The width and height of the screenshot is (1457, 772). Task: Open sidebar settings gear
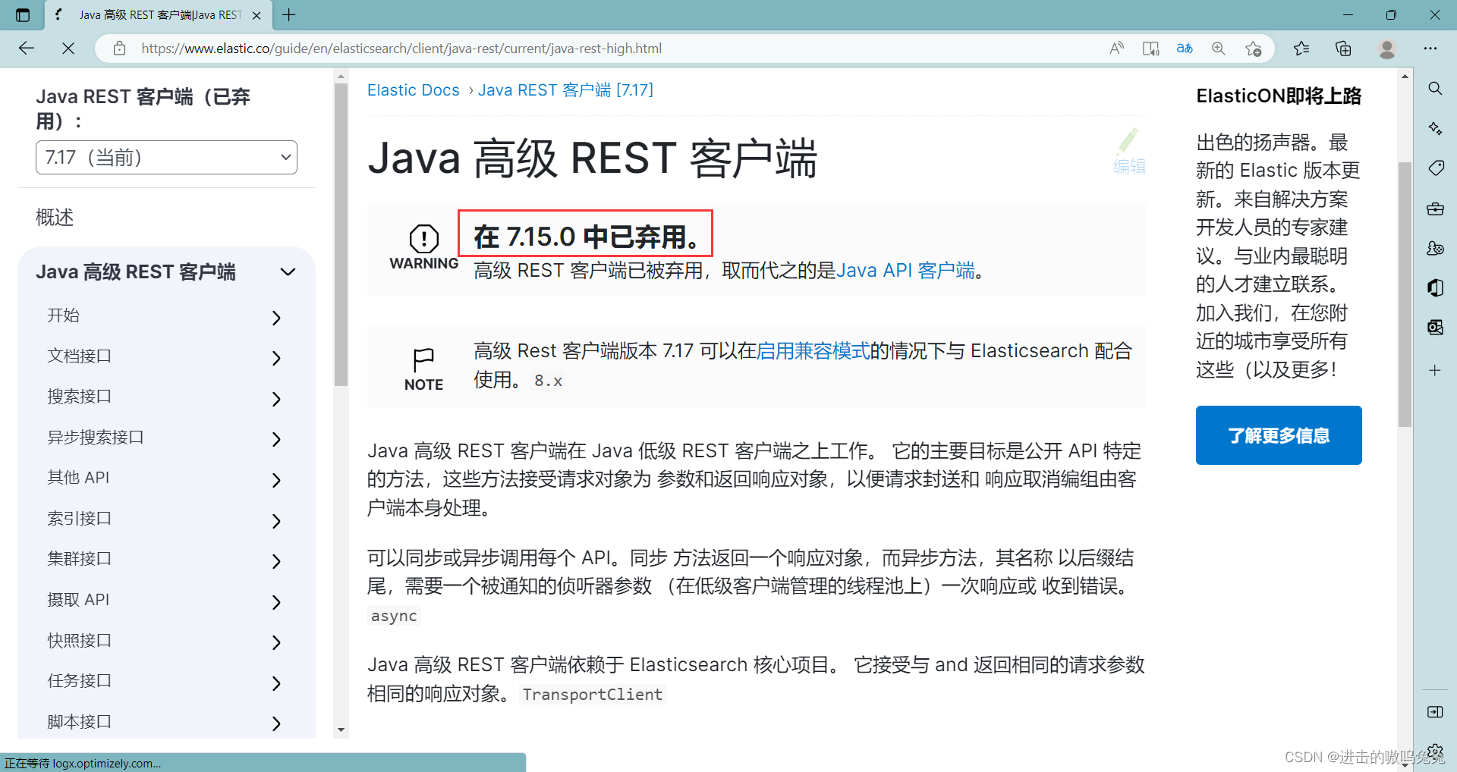coord(1435,751)
